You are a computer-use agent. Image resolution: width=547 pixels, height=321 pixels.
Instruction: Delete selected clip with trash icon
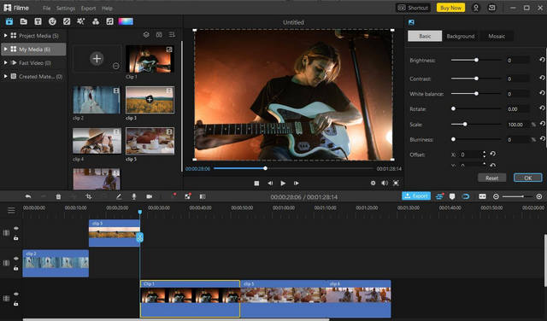coord(58,196)
